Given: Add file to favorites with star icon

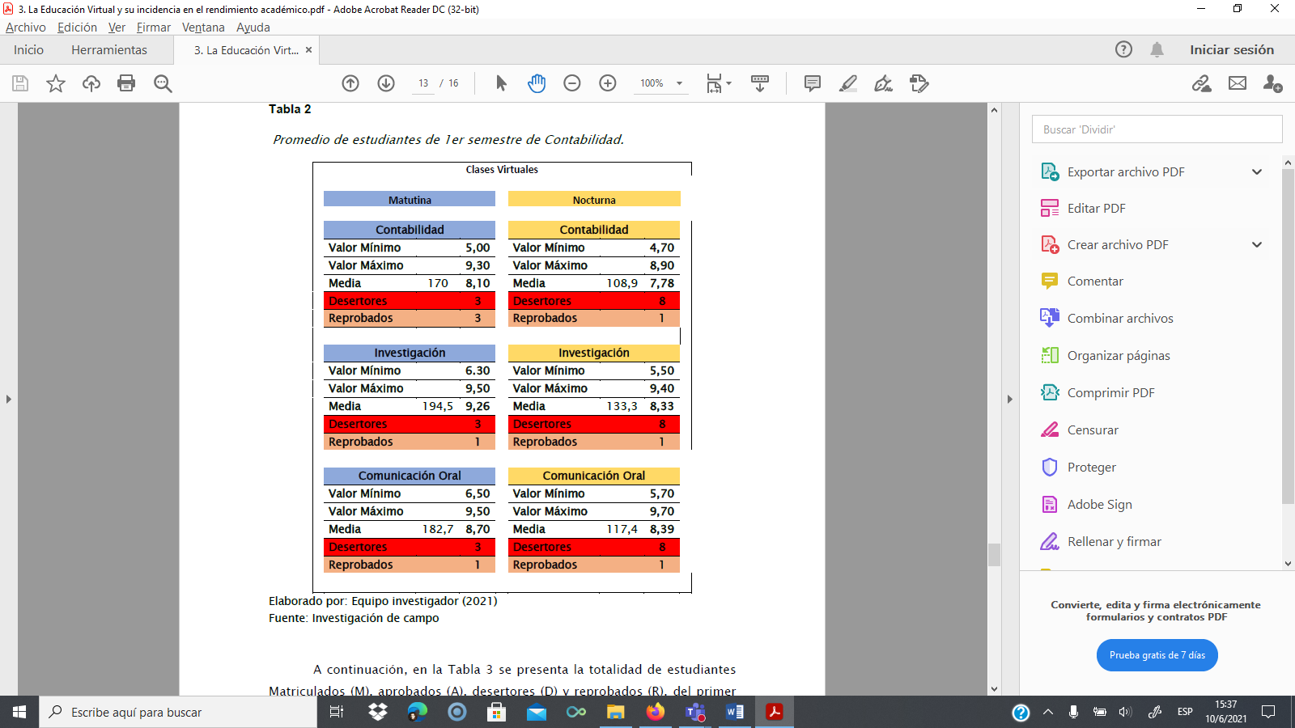Looking at the screenshot, I should tap(56, 83).
